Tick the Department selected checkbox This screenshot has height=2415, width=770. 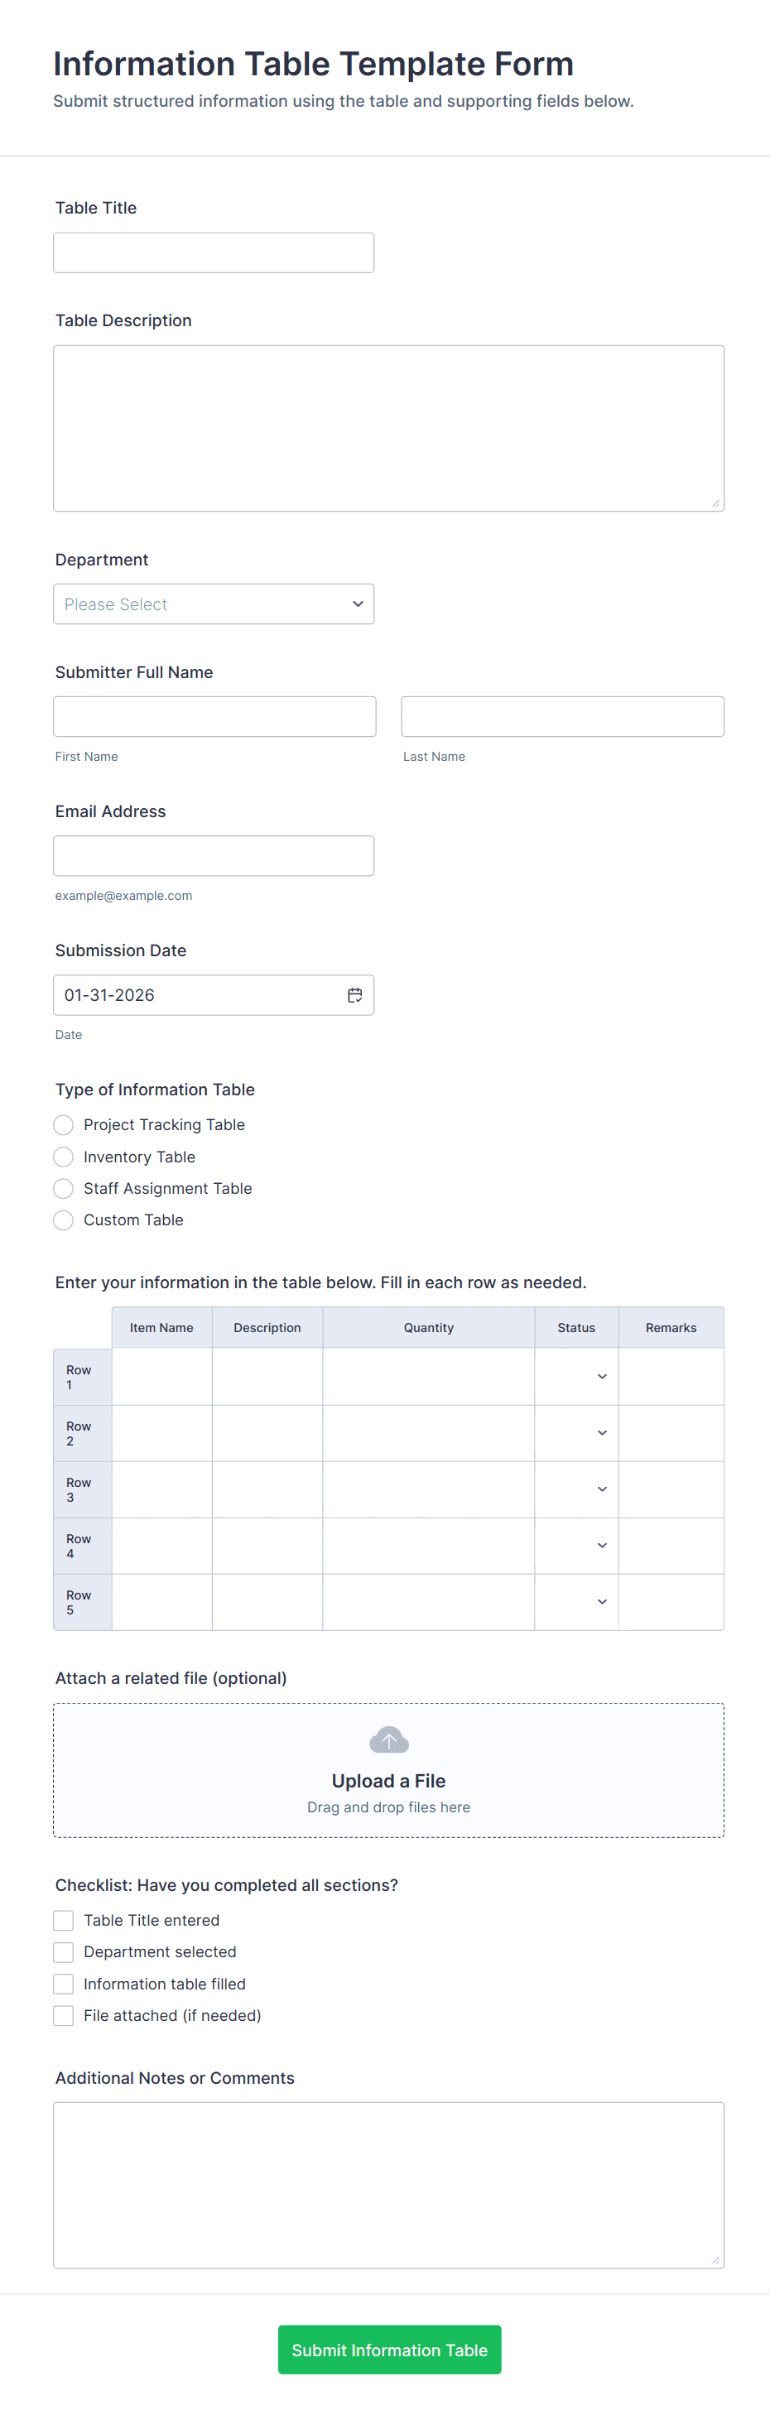pos(64,1952)
